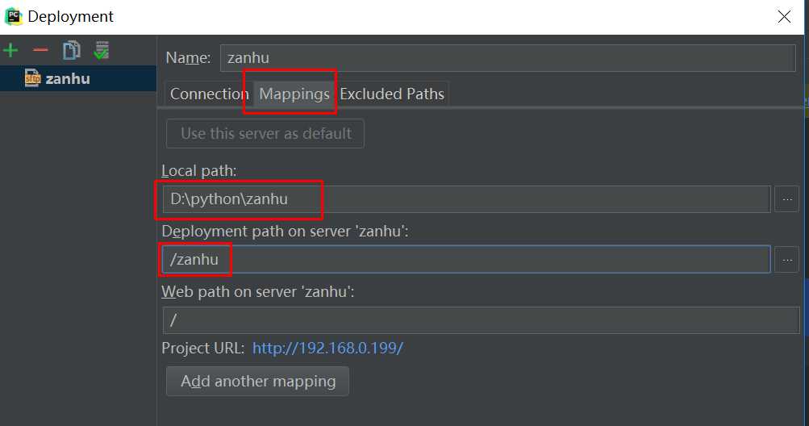Click the Local path field D:\python\zanhu
The width and height of the screenshot is (809, 426).
[466, 198]
